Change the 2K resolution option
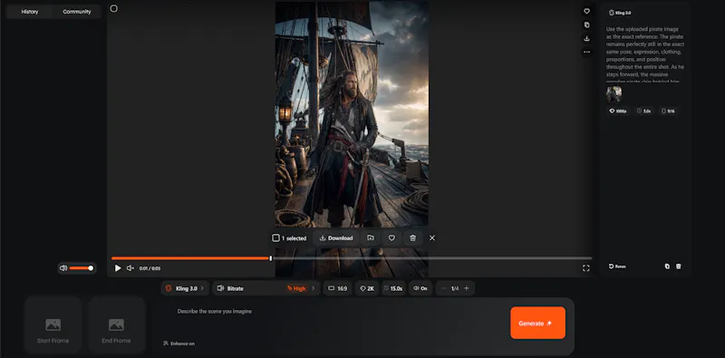 pyautogui.click(x=367, y=288)
